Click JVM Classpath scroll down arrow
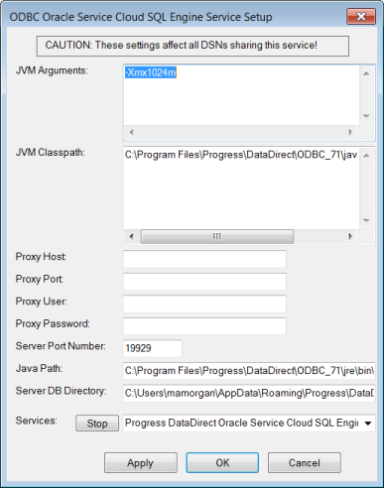 pos(366,220)
